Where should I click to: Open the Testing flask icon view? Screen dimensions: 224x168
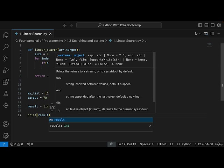coord(6,93)
